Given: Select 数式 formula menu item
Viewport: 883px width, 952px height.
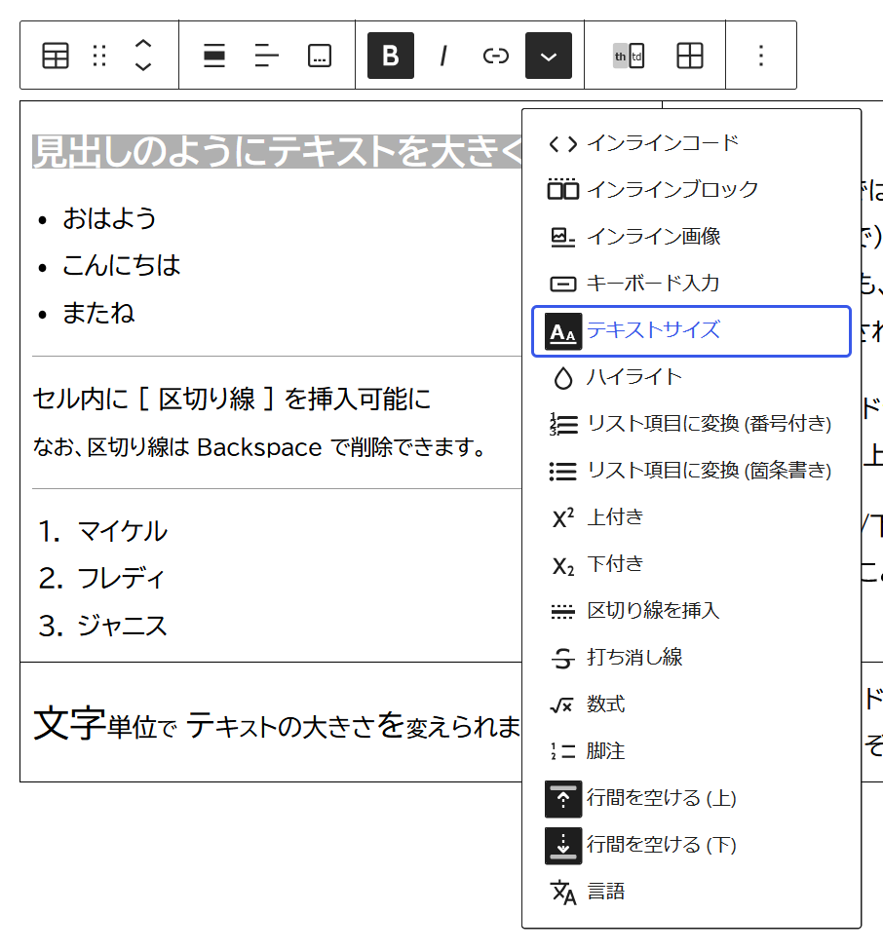Looking at the screenshot, I should [691, 704].
